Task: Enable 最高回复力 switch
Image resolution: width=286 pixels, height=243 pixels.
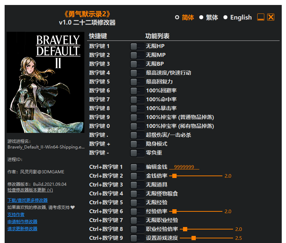Action: (x=137, y=82)
